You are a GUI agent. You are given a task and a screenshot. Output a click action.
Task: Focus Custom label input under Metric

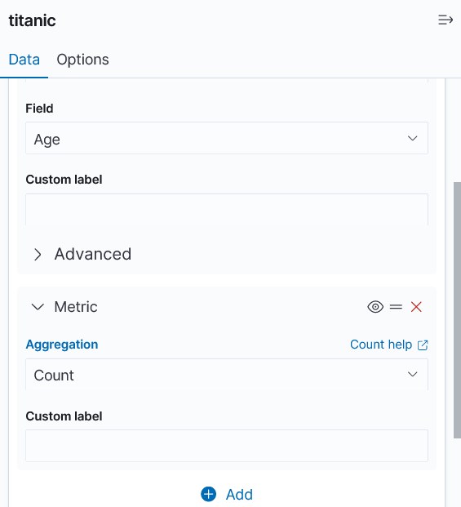pos(227,446)
